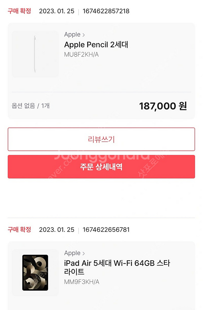Click order number 1674622656781
Screen dimensions: 203x310
coord(106,230)
